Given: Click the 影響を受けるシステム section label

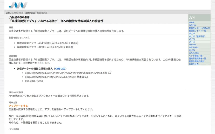Looking at the screenshot, I should 19,38.
